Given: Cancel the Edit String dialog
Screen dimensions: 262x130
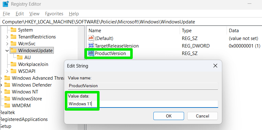Looking at the screenshot, I should (202, 116).
